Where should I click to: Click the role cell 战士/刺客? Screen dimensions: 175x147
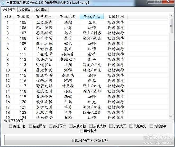pyautogui.click(x=92, y=33)
